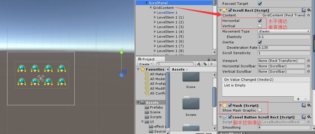Disable the Scroll Rect component checkbox
315x134 pixels.
click(230, 10)
